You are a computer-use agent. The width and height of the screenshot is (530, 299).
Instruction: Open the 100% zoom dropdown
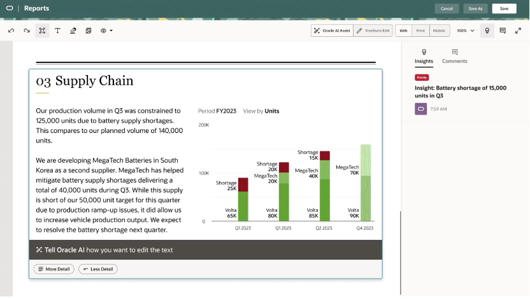(466, 31)
